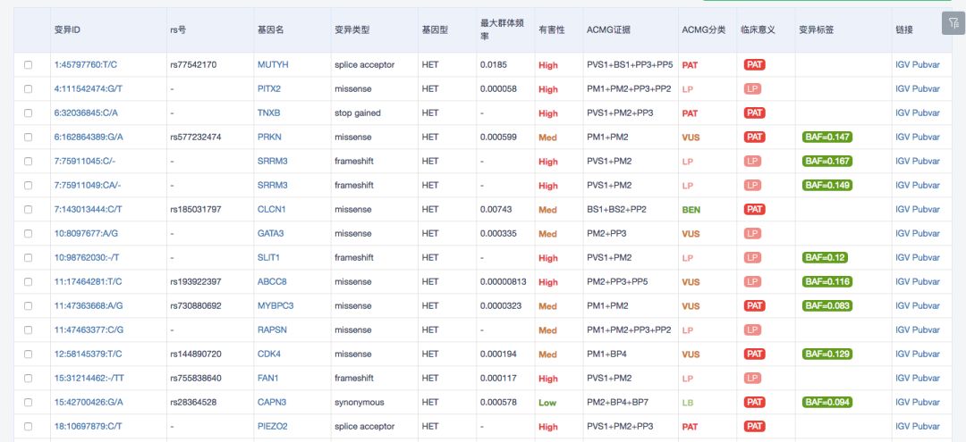
Task: Select the checkbox for variant 7:143013444:C/T
Action: [29, 210]
